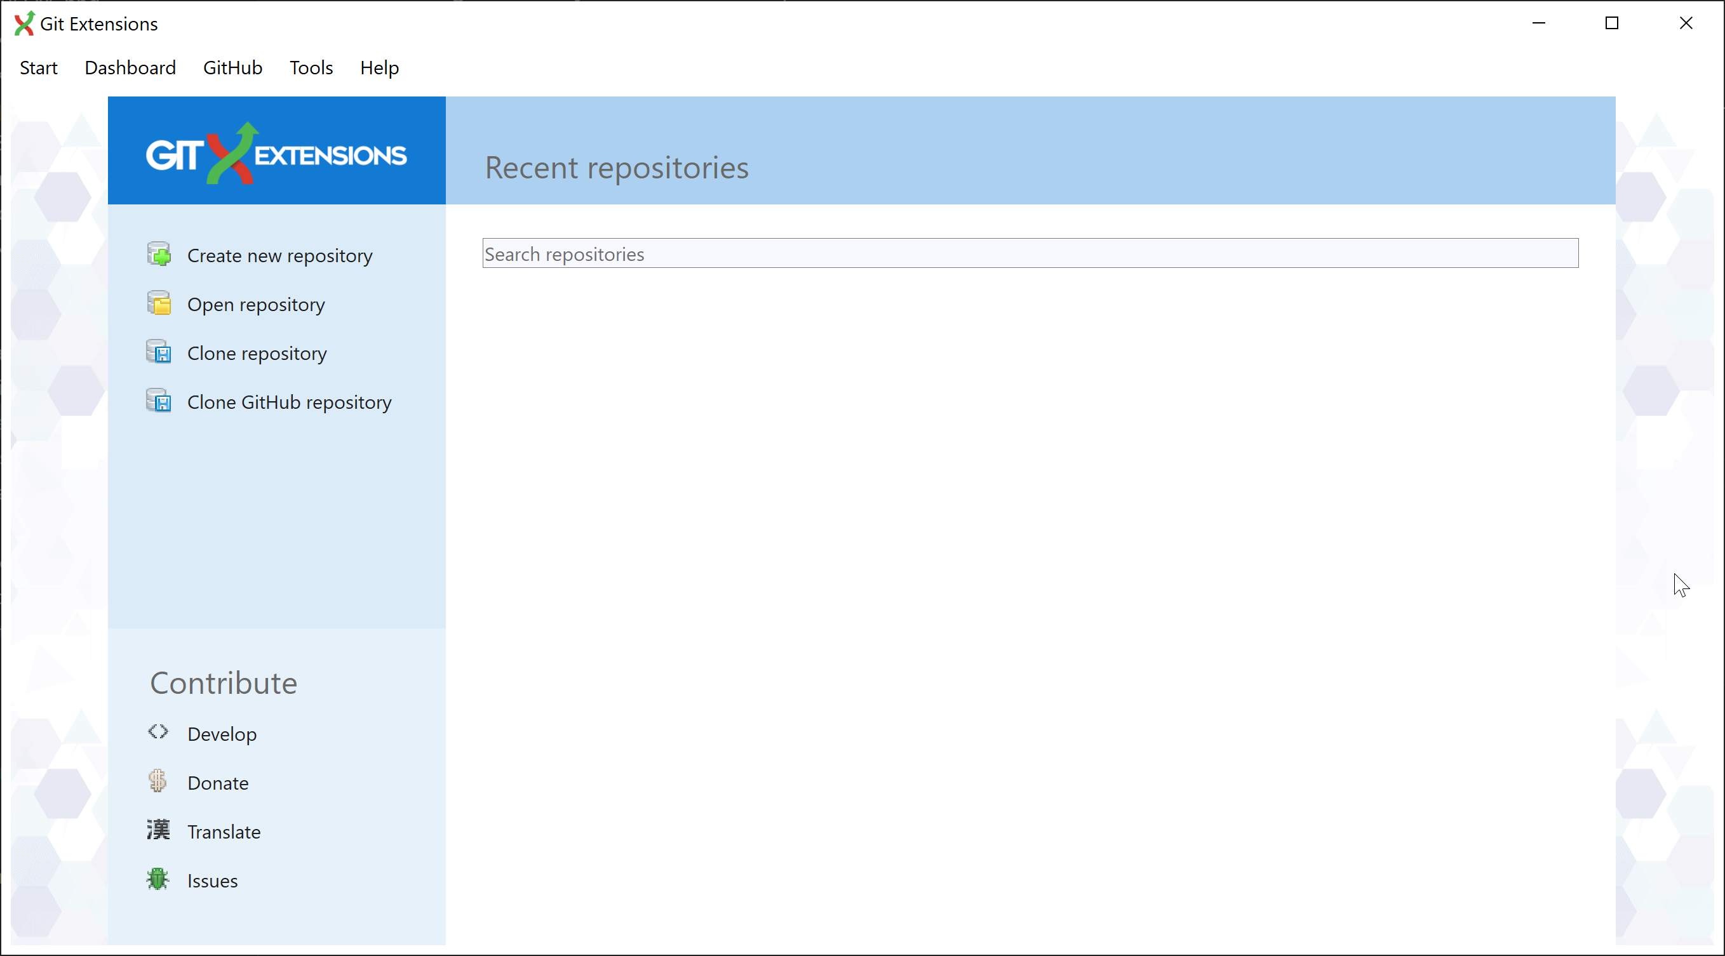The image size is (1725, 956).
Task: Open the Help menu
Action: click(x=379, y=68)
